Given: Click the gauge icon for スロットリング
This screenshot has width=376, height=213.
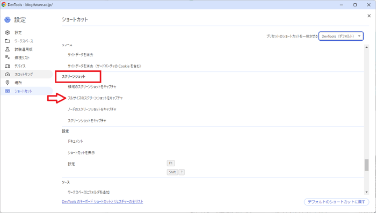Looking at the screenshot, I should tap(8, 75).
